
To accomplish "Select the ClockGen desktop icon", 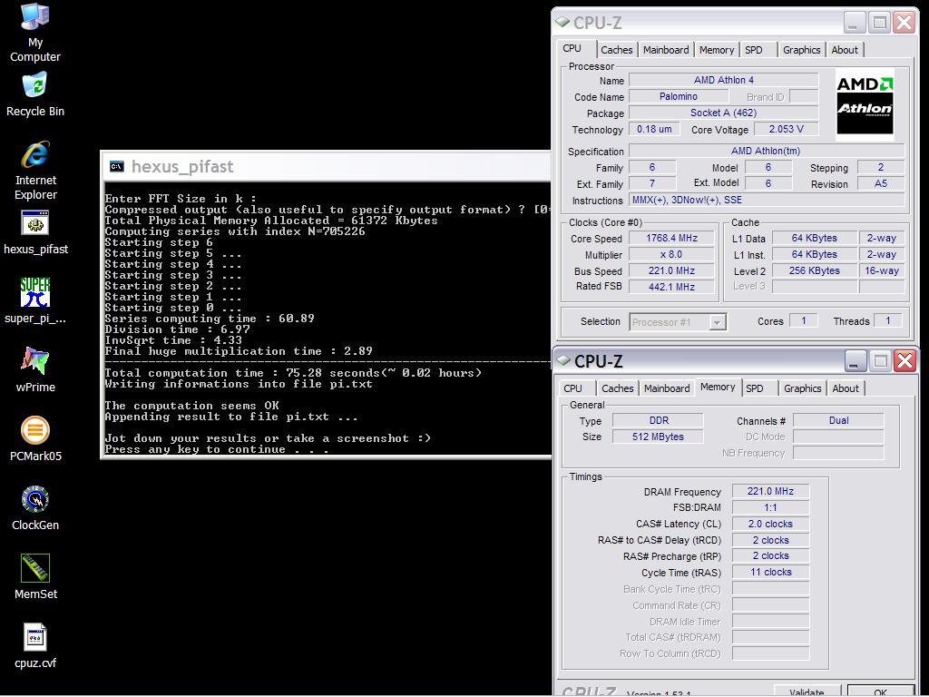I will pyautogui.click(x=35, y=508).
